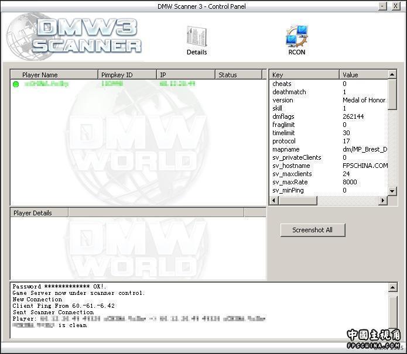Click key list scroll down arrow

click(392, 191)
